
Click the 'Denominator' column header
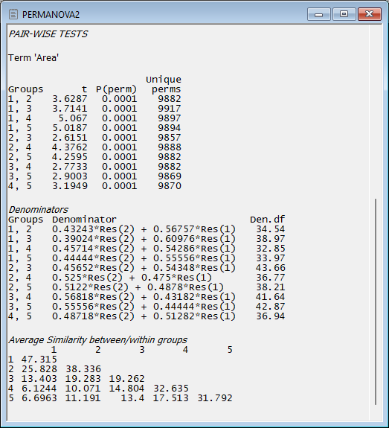(x=84, y=220)
